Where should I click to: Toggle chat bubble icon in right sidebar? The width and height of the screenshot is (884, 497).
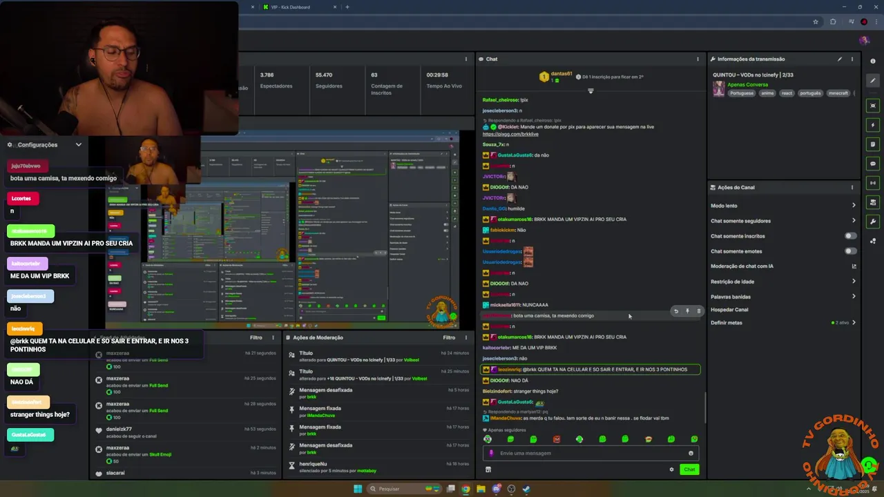(x=874, y=164)
